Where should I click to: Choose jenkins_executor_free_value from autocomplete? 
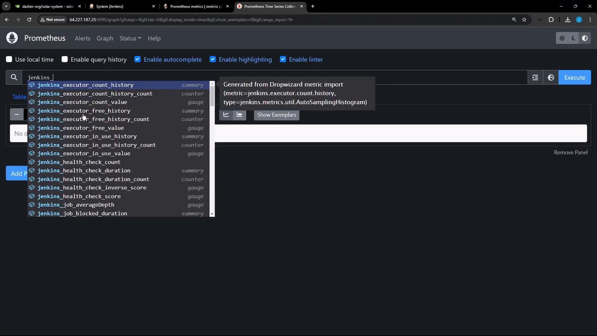[119, 128]
